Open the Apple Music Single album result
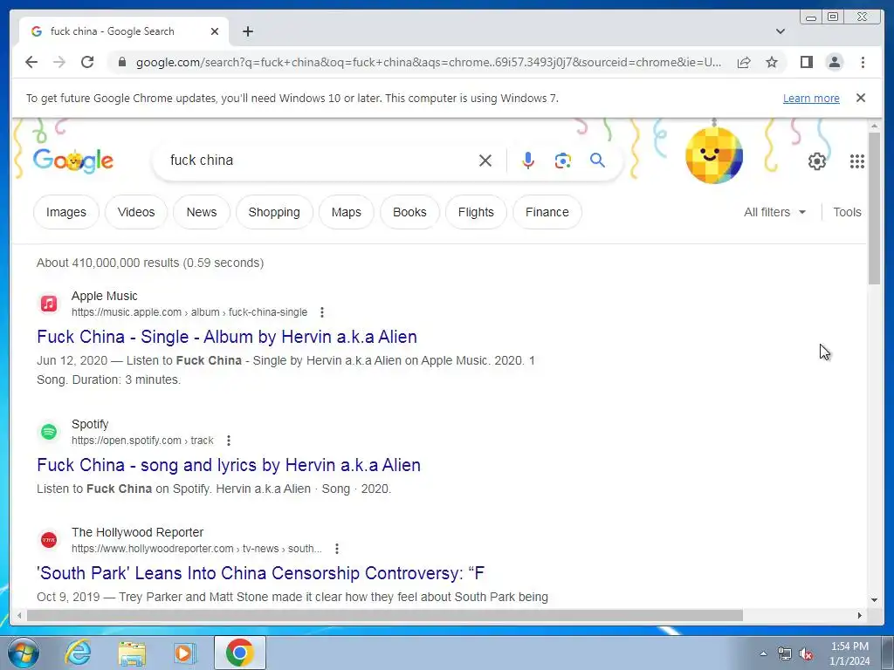This screenshot has height=670, width=894. (x=227, y=337)
